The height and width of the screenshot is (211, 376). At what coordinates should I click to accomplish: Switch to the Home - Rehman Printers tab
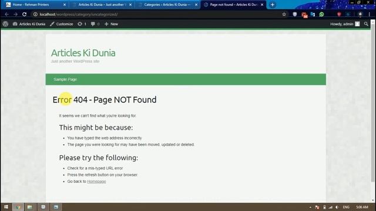click(x=36, y=5)
